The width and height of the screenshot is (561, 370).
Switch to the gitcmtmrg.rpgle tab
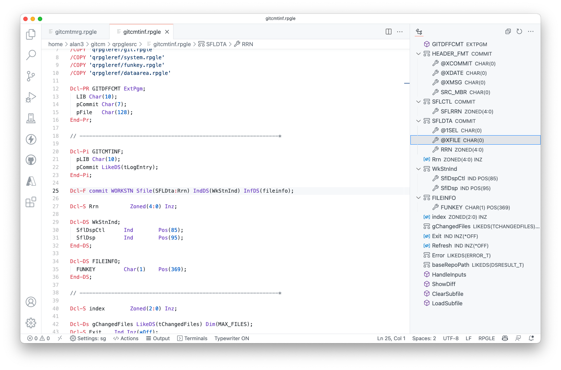tap(75, 32)
